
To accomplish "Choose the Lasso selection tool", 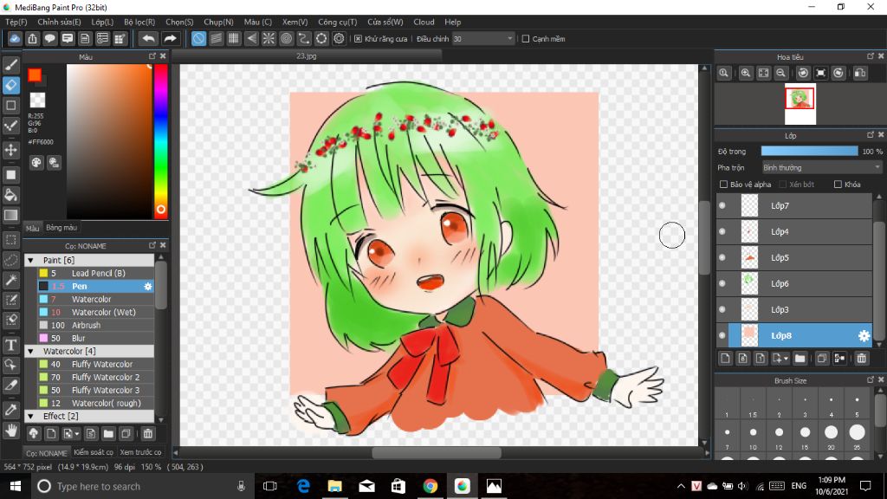I will click(10, 260).
